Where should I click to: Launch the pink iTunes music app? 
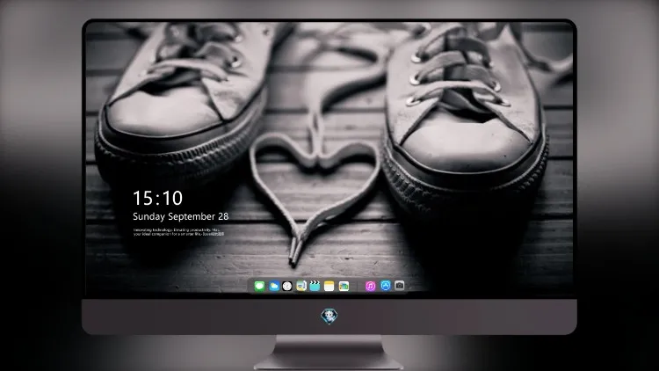[x=370, y=286]
